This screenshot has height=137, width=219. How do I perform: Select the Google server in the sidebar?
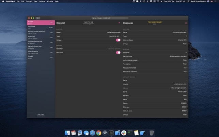click(41, 22)
